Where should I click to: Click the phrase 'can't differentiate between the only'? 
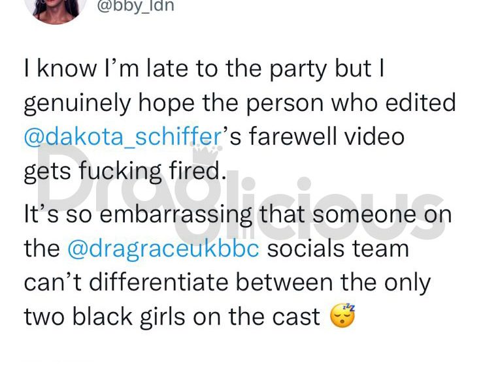(227, 283)
